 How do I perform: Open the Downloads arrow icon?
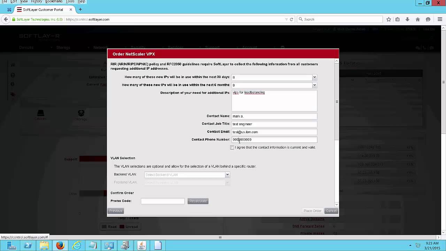click(407, 20)
